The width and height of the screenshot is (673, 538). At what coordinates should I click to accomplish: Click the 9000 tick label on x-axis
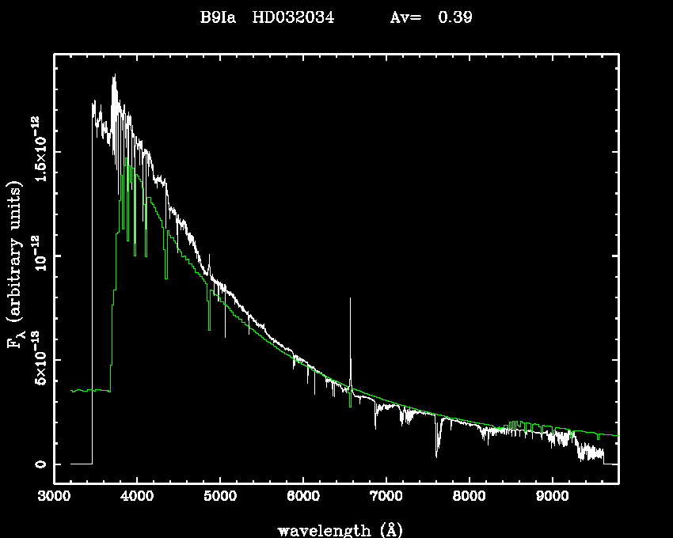tap(552, 498)
